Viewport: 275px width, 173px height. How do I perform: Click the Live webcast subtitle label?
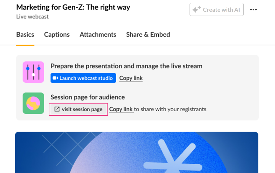(32, 17)
